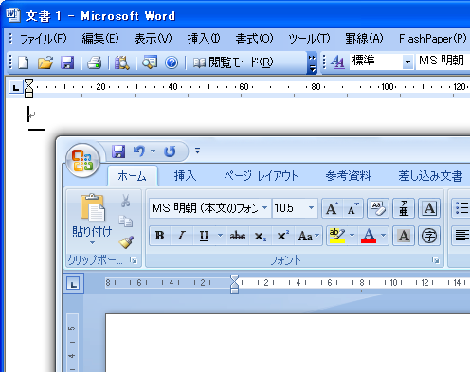Apply character border icon
470x372 pixels.
(429, 208)
